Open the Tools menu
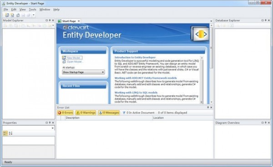Image resolution: width=273 pixels, height=167 pixels. (x=32, y=10)
